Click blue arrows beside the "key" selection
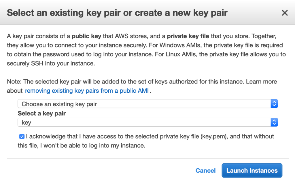The height and width of the screenshot is (185, 295). click(274, 123)
